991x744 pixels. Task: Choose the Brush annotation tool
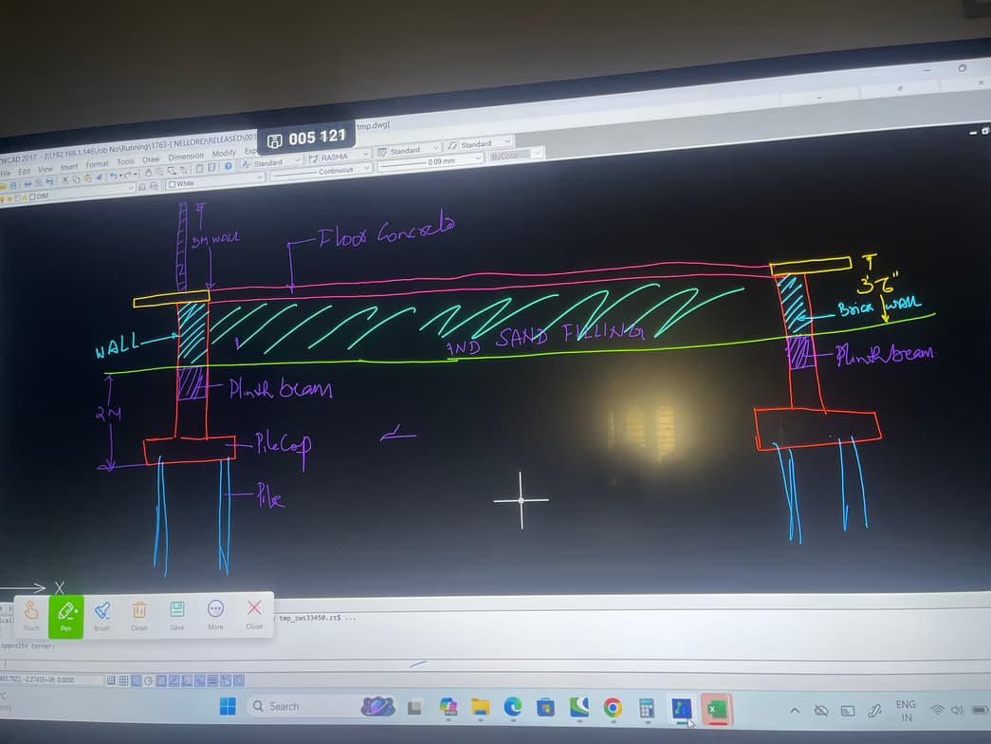101,615
